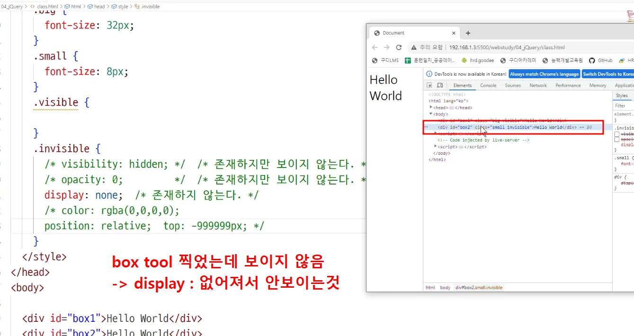Select the closing </body> row in Elements
The image size is (634, 336).
pos(442,153)
